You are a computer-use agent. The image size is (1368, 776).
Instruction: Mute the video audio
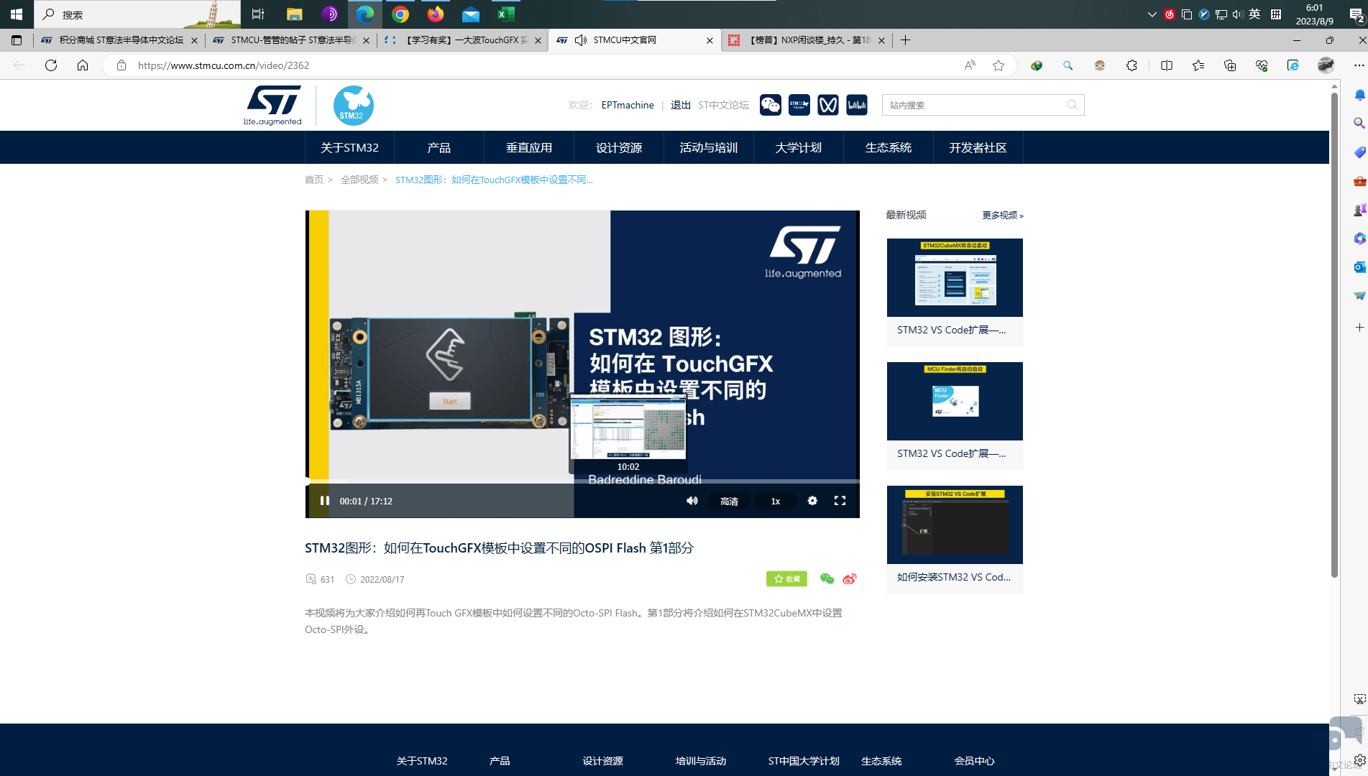point(692,501)
